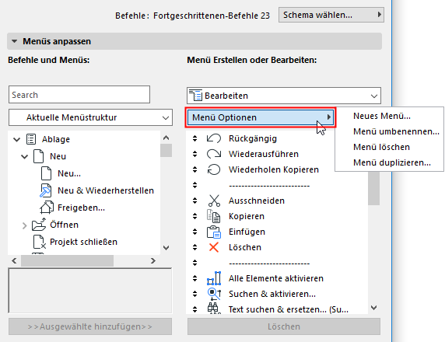The width and height of the screenshot is (445, 342).
Task: Click the left arrow of the horizontal scrollbar
Action: (x=15, y=260)
